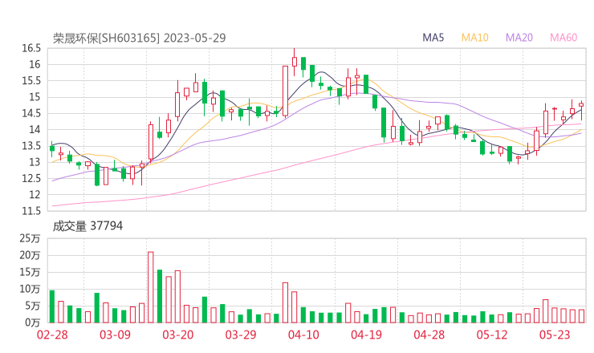
Task: Click the 05-12 date axis label
Action: 492,335
